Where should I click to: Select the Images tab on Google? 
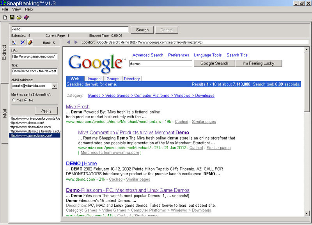pos(94,79)
